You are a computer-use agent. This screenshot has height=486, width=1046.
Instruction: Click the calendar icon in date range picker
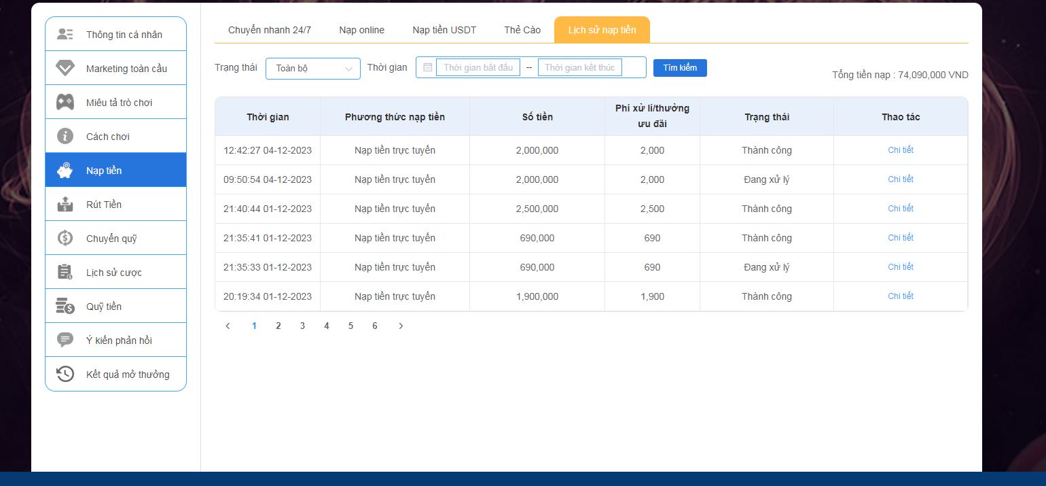click(427, 67)
